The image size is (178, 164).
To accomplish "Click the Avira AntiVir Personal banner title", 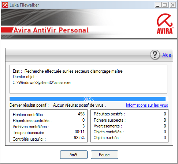I will coord(51,30).
